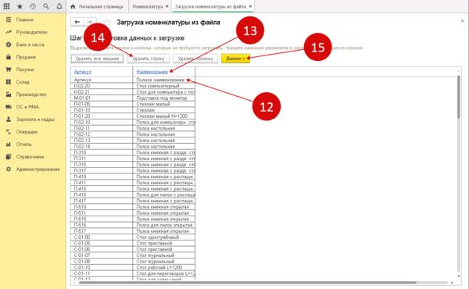Screen dimensions: 469x289
Task: Open the Продажи section
Action: coord(26,57)
